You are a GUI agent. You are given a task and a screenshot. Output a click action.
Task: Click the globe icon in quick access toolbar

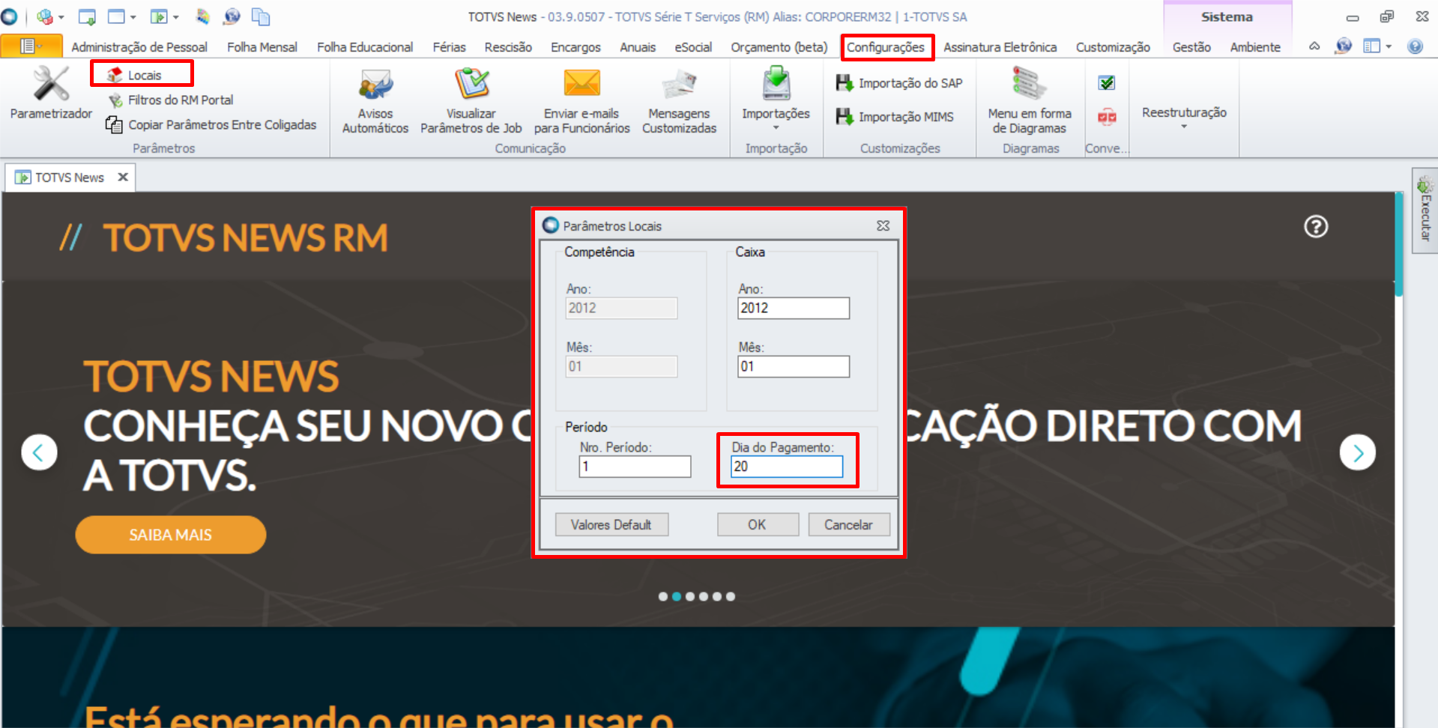tap(232, 16)
